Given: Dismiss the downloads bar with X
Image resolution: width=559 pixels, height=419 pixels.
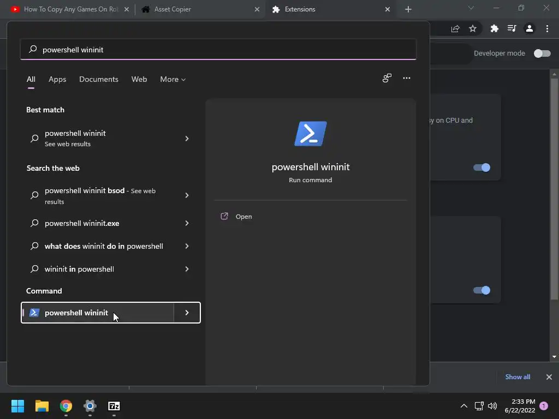Looking at the screenshot, I should 549,377.
